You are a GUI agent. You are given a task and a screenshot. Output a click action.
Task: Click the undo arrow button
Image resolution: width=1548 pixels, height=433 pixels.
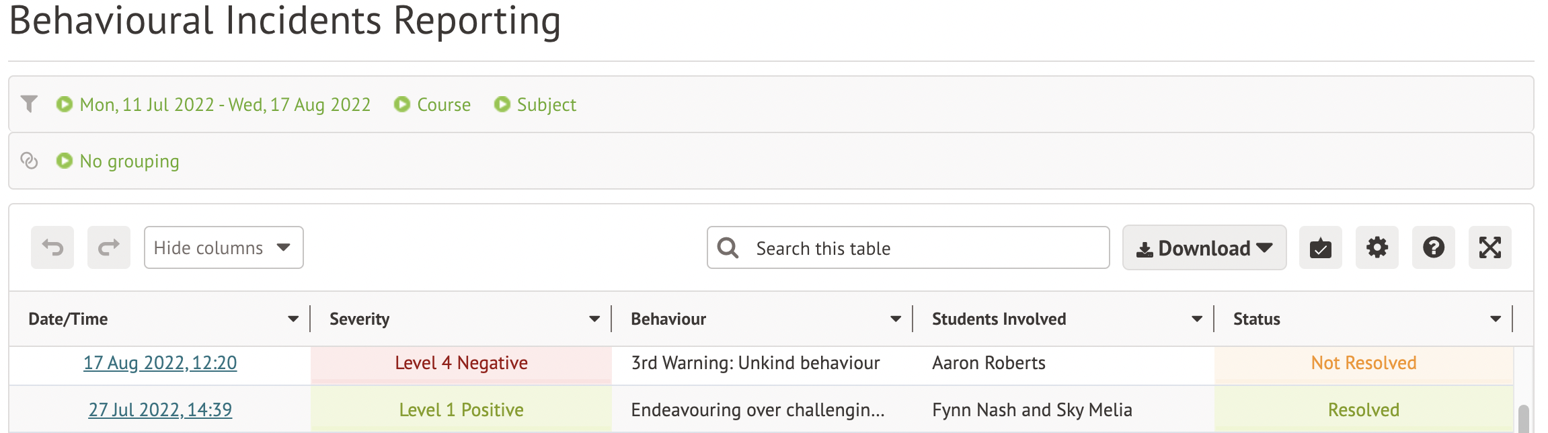(x=52, y=248)
